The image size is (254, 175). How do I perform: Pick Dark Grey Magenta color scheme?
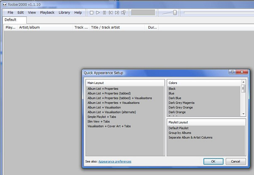tap(181, 103)
